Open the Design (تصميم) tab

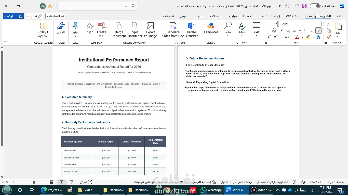click(263, 16)
